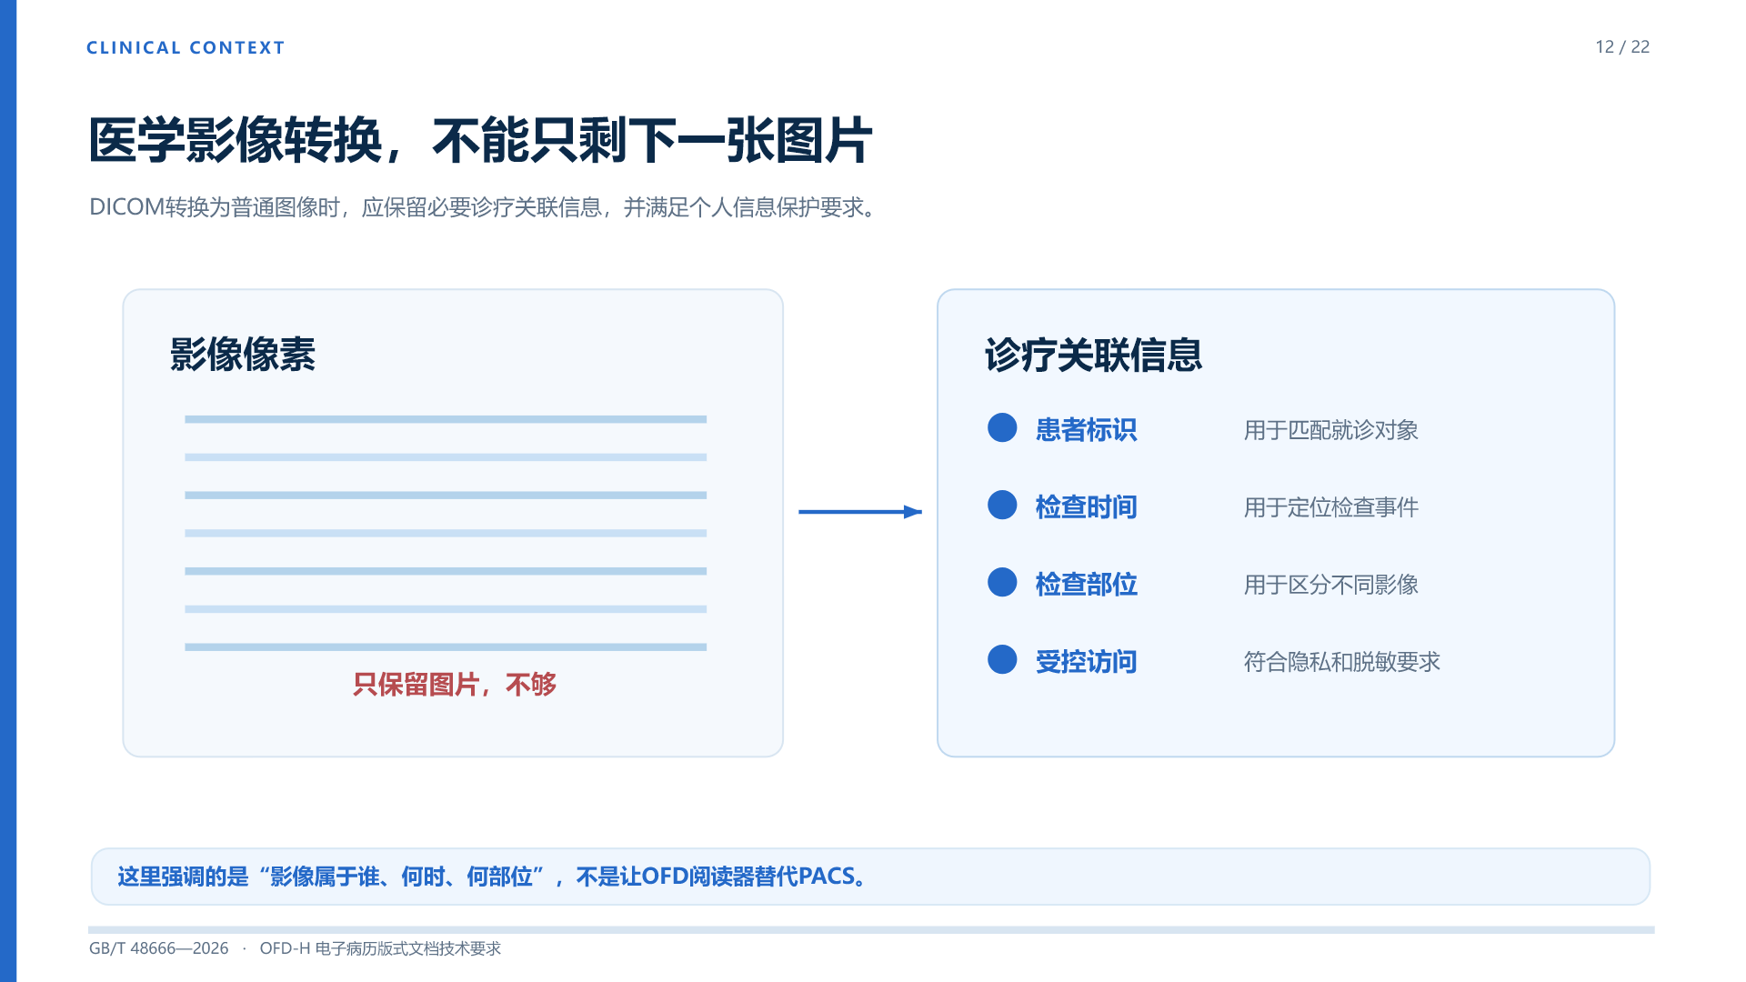Select the description 用于匹配就诊对象

point(1331,430)
